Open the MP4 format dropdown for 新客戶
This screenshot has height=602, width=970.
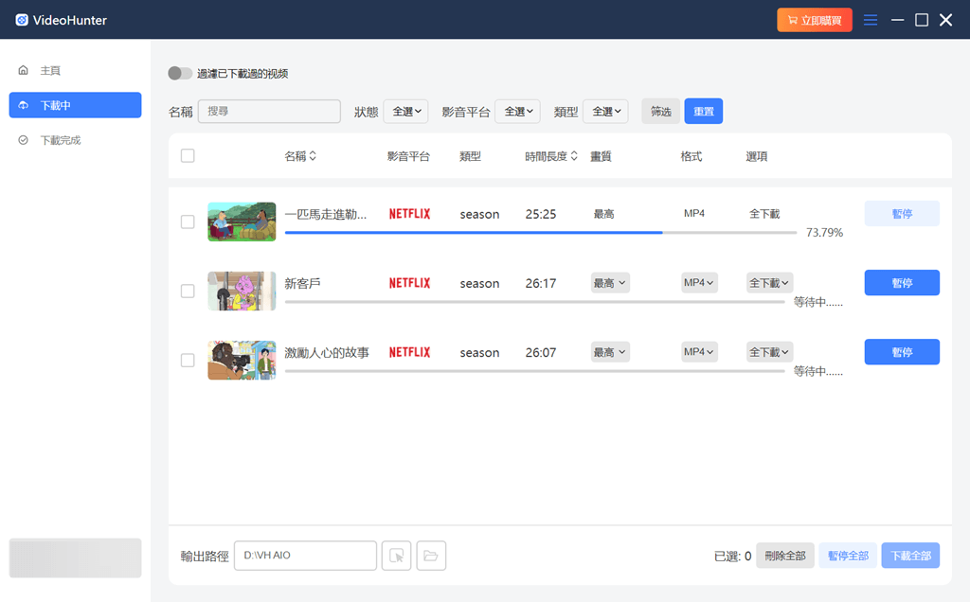click(698, 282)
